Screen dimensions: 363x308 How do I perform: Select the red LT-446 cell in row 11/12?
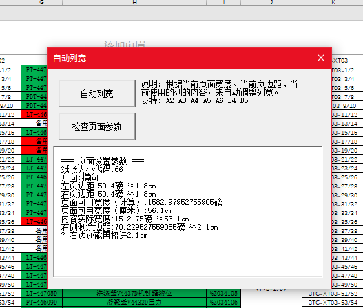34,115
